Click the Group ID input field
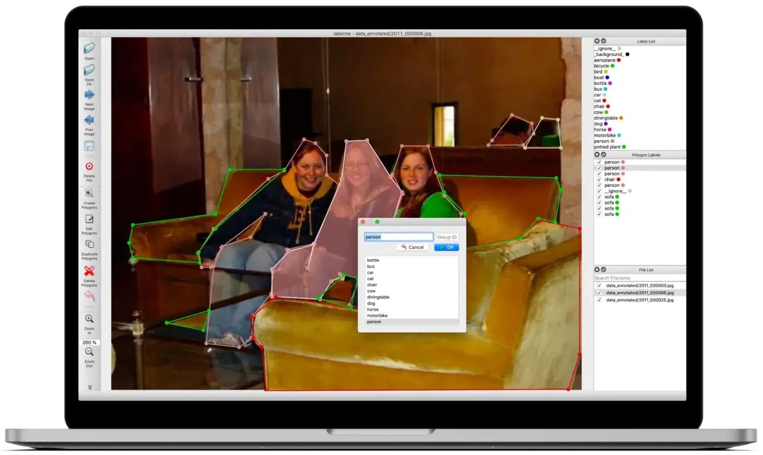 coord(447,236)
